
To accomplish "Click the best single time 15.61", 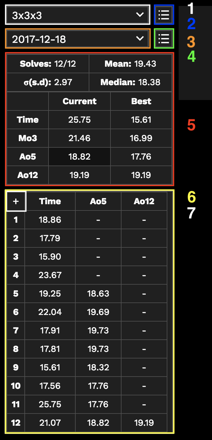I will click(141, 120).
